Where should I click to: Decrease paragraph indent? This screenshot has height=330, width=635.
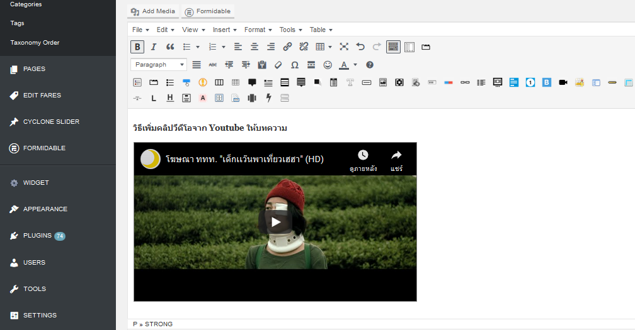coord(229,65)
